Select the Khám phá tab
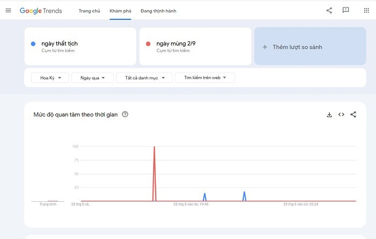 [120, 11]
